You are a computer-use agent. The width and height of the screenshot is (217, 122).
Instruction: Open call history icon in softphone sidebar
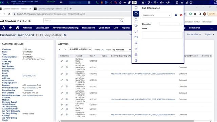pyautogui.click(x=136, y=25)
